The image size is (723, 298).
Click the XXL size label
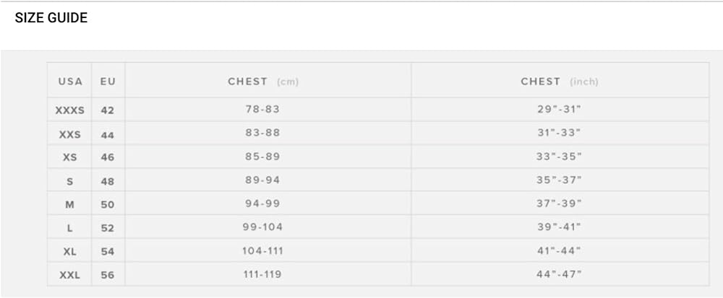tap(70, 275)
